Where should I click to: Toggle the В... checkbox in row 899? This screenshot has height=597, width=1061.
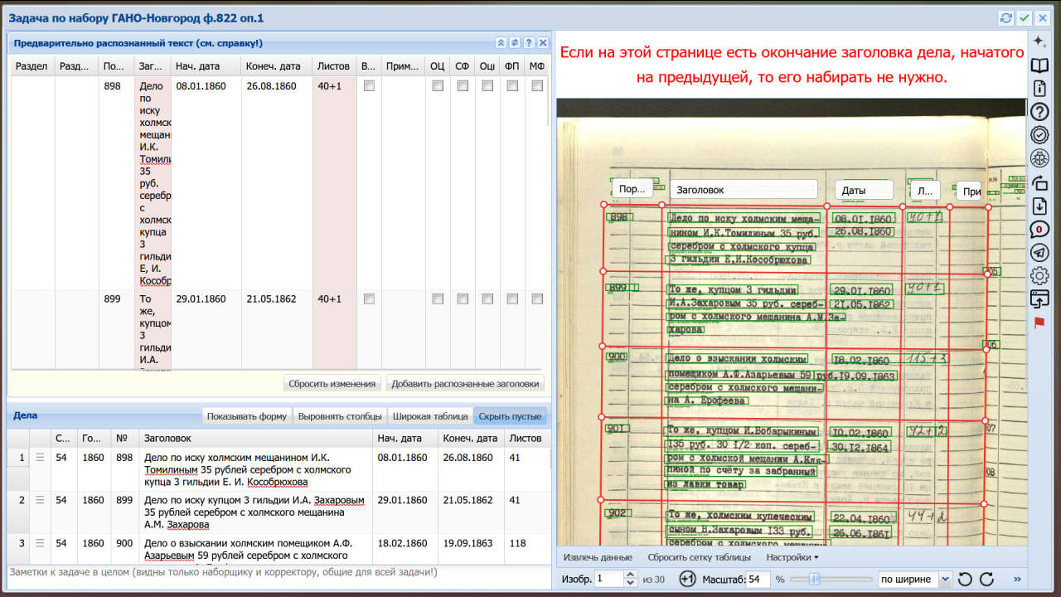[x=369, y=298]
